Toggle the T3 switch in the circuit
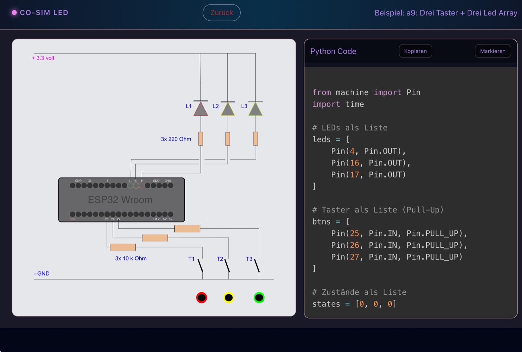The width and height of the screenshot is (522, 352). [257, 266]
